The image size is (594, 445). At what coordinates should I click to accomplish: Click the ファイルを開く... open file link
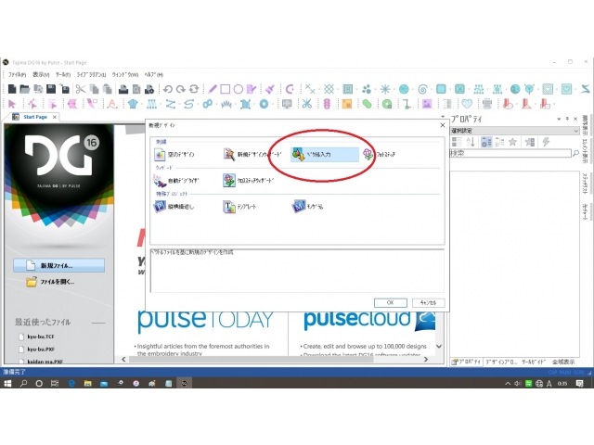coord(50,282)
